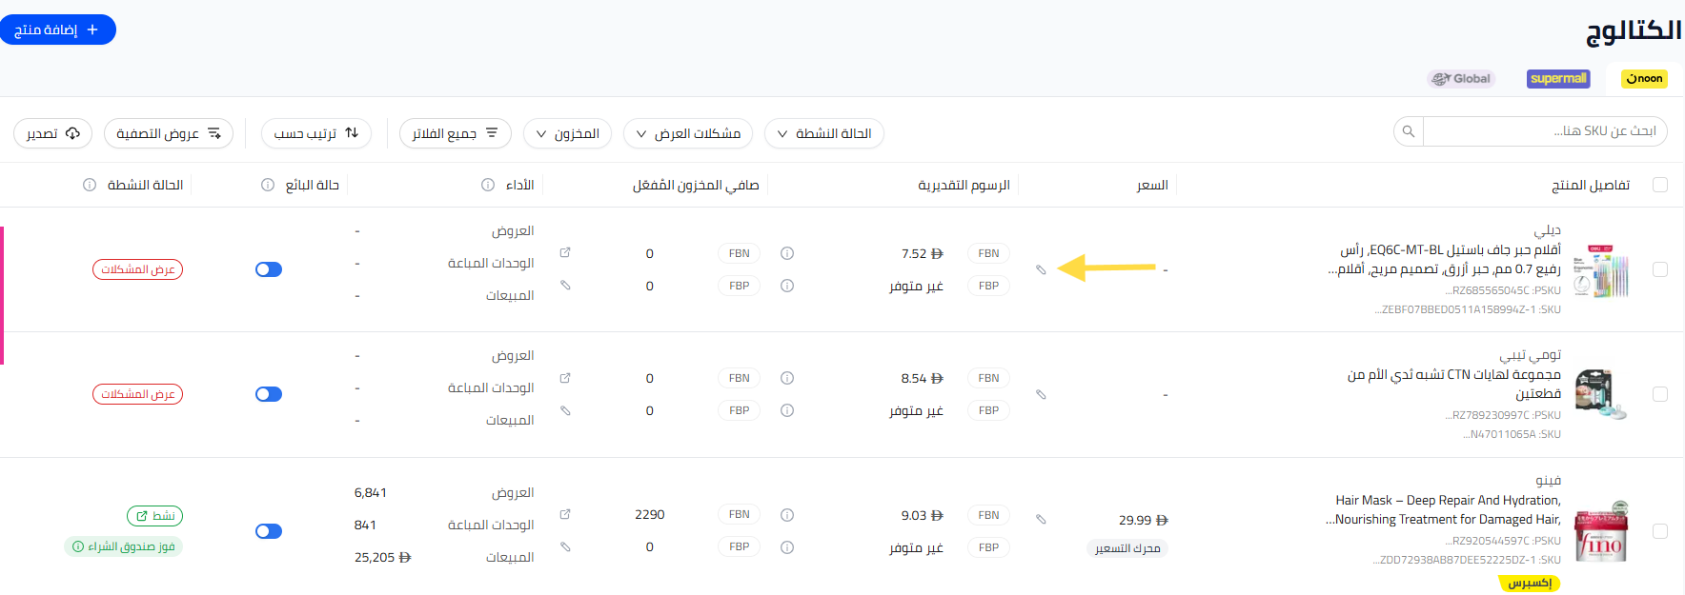
Task: Click the search magnifier icon
Action: point(1409,131)
